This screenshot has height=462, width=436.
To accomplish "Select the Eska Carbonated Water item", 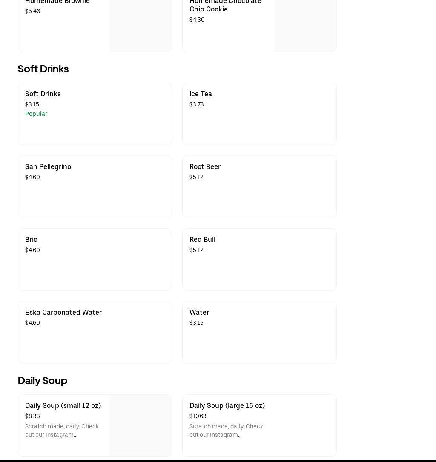I will [95, 332].
